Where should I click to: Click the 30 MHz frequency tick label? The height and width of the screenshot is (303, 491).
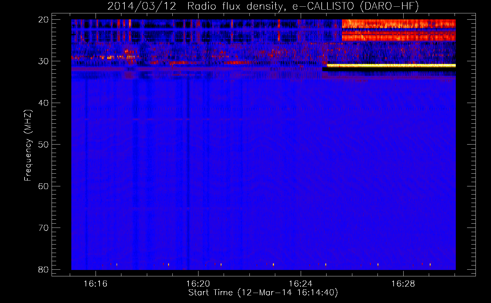click(43, 61)
